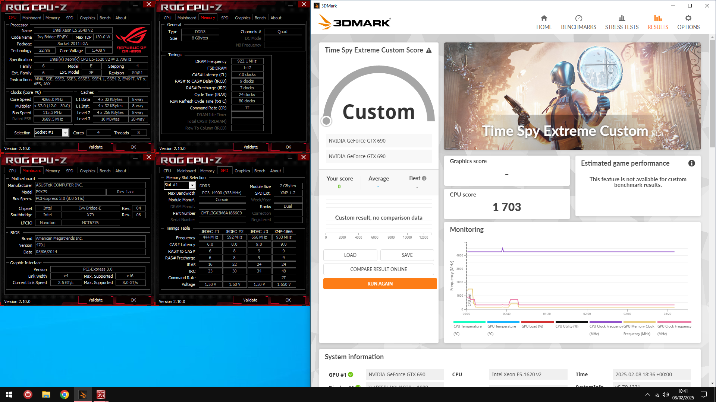
Task: Click BIOS version field 4701
Action: (x=90, y=245)
